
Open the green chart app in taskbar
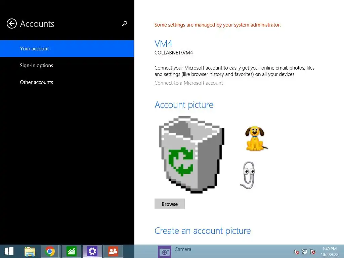point(71,251)
